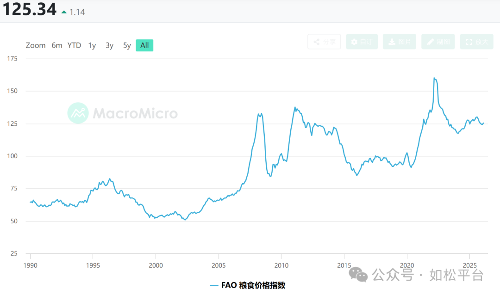The height and width of the screenshot is (295, 500).
Task: Switch zoom range to 3y
Action: point(109,45)
